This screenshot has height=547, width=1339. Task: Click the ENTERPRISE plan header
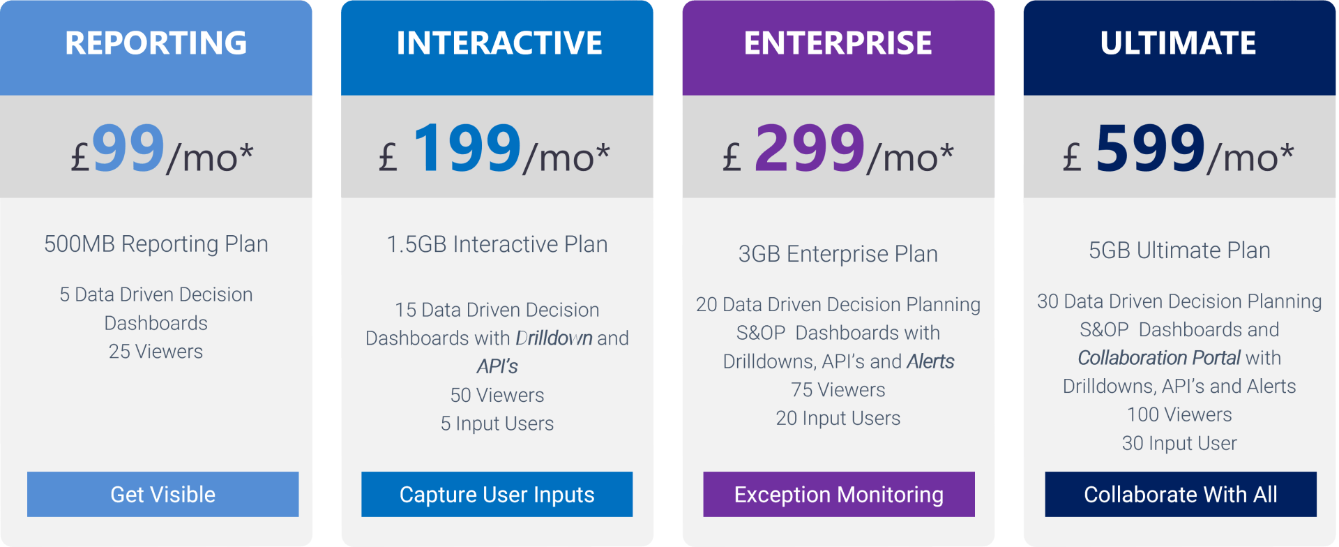[x=838, y=43]
